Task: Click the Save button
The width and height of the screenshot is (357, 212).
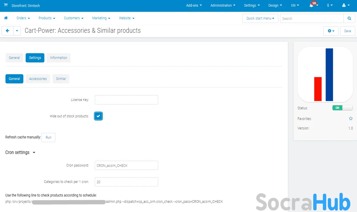Action: [347, 31]
